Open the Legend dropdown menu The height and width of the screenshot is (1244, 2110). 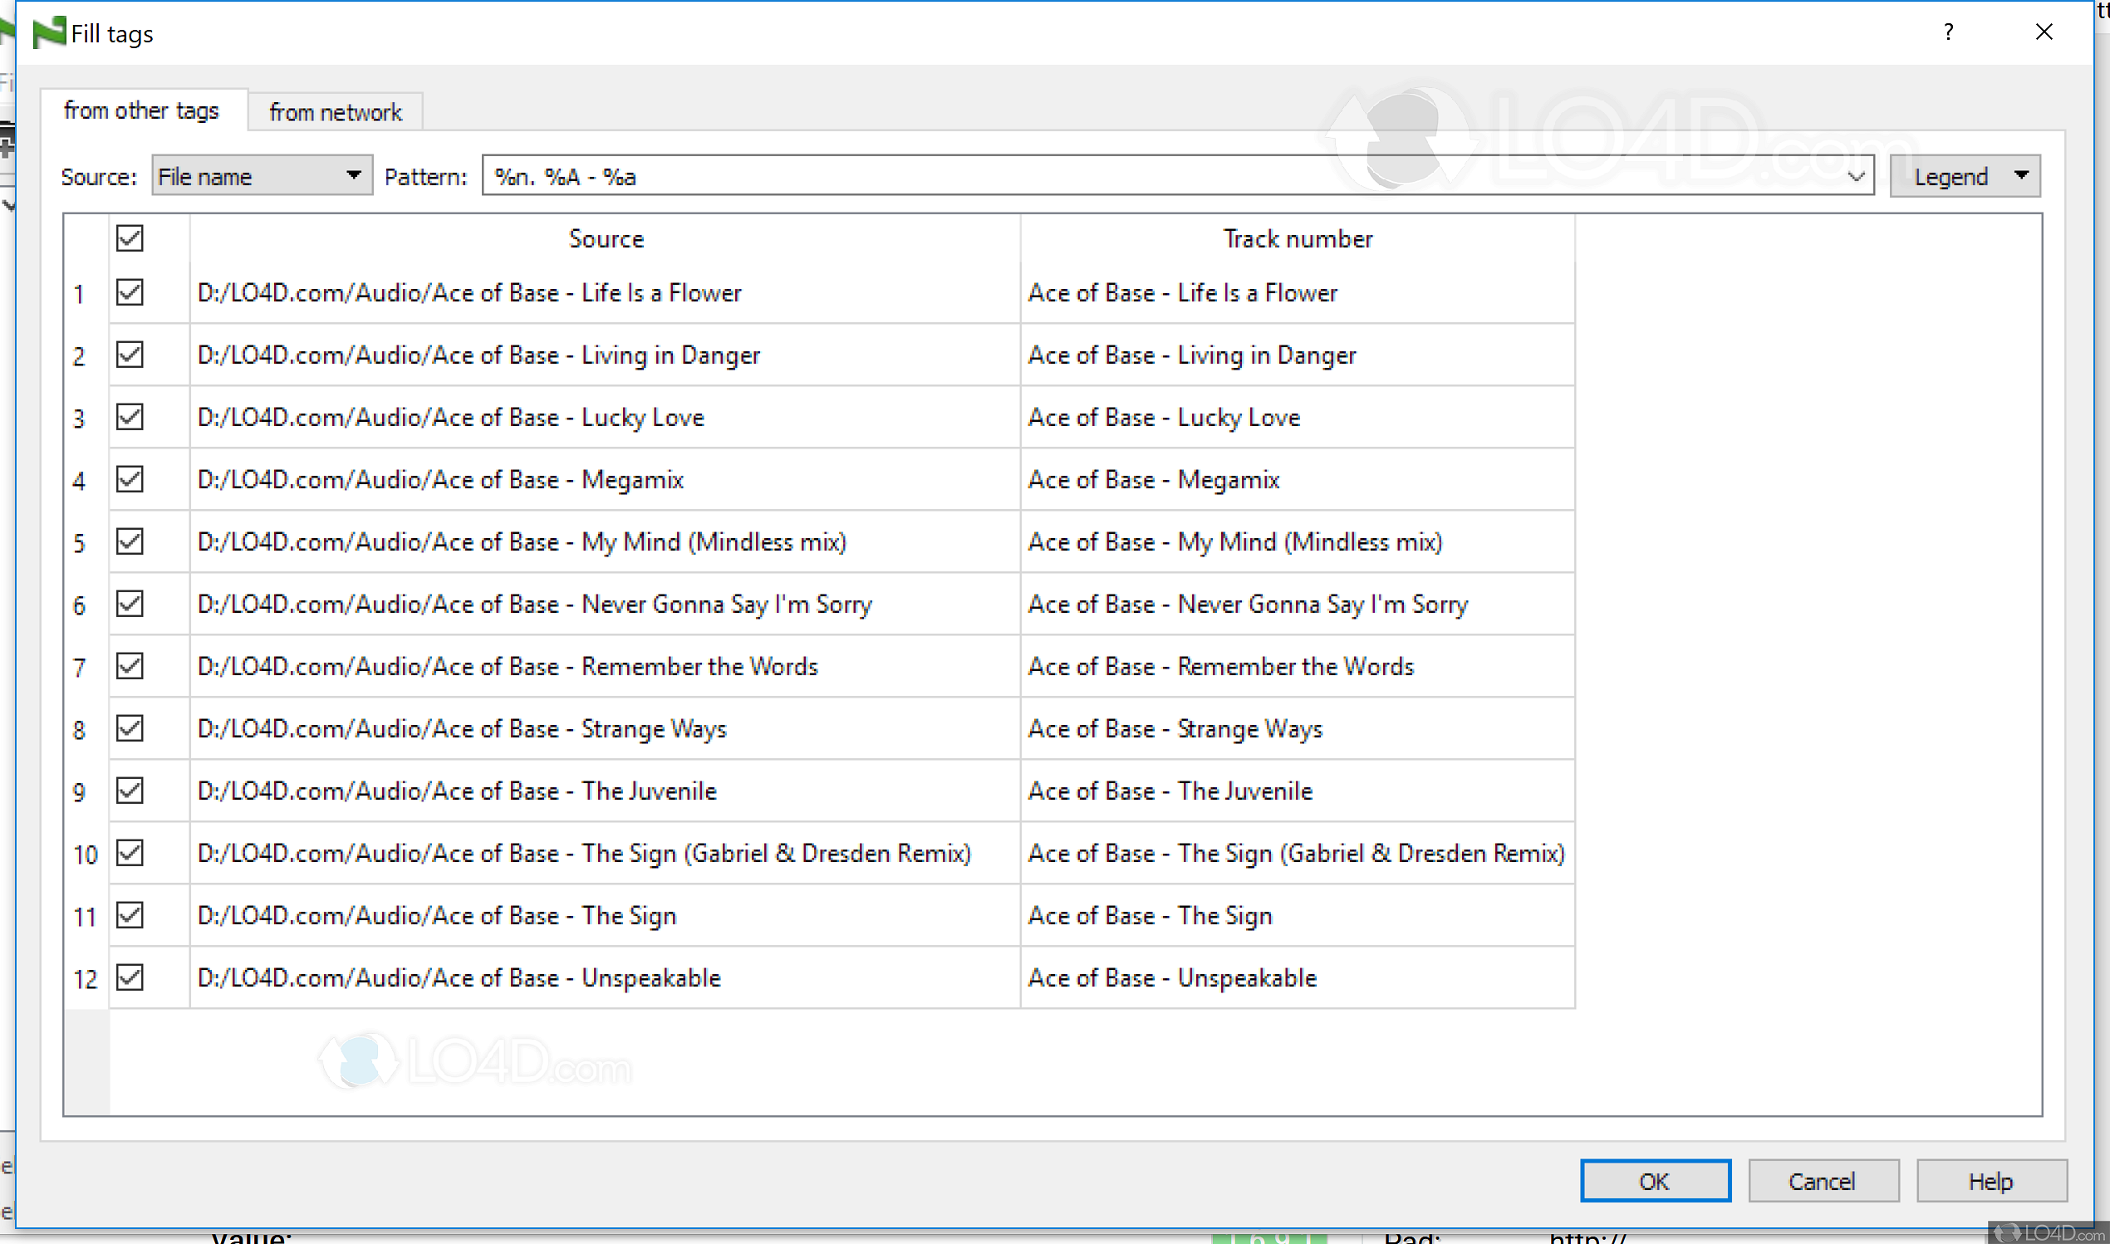1964,176
